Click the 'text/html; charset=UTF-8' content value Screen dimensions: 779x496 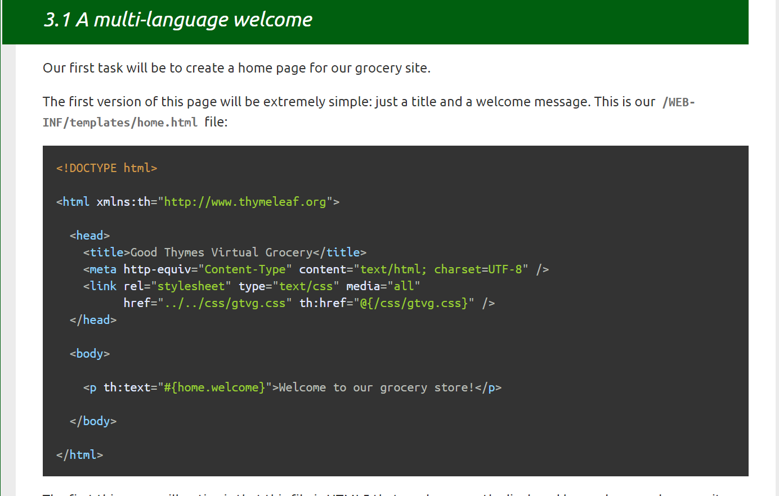pyautogui.click(x=441, y=269)
